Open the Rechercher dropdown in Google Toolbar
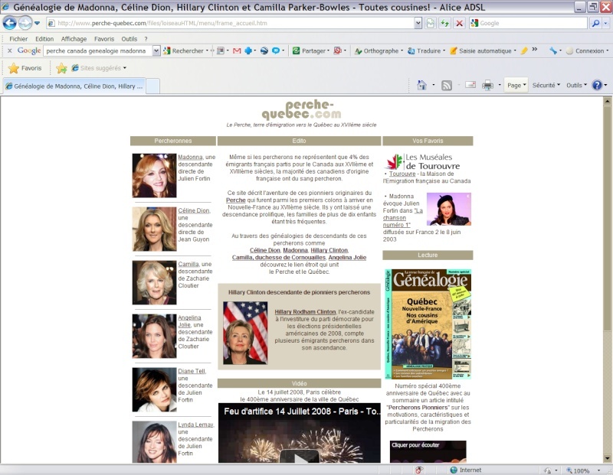This screenshot has width=613, height=475. click(x=207, y=50)
